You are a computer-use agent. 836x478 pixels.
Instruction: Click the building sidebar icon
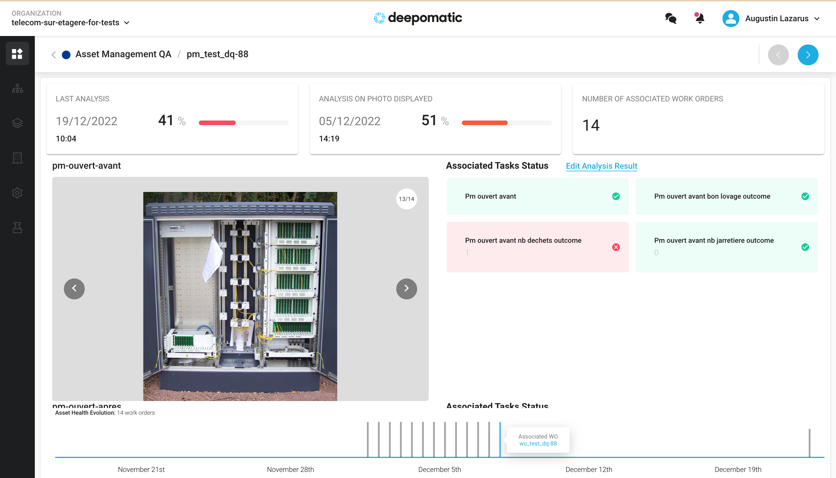point(17,158)
